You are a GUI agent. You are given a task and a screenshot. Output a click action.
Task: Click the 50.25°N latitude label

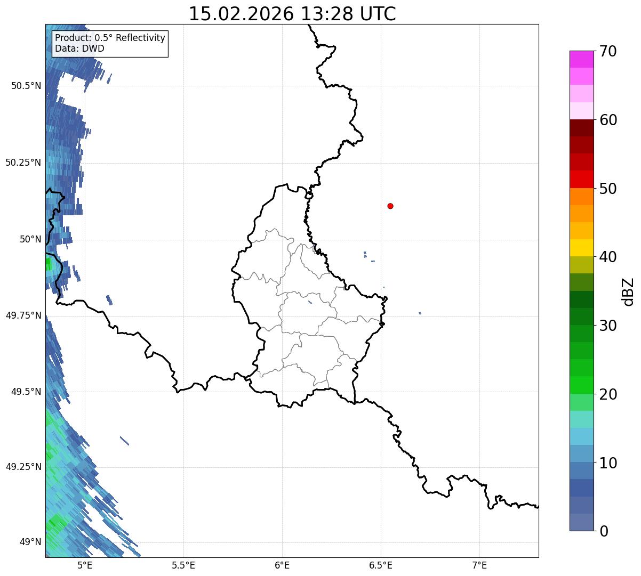(x=23, y=163)
